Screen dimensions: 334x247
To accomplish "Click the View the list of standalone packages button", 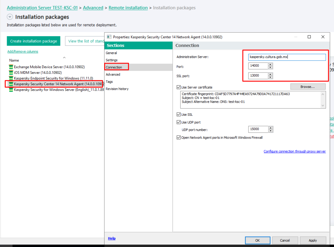I will tap(85, 41).
